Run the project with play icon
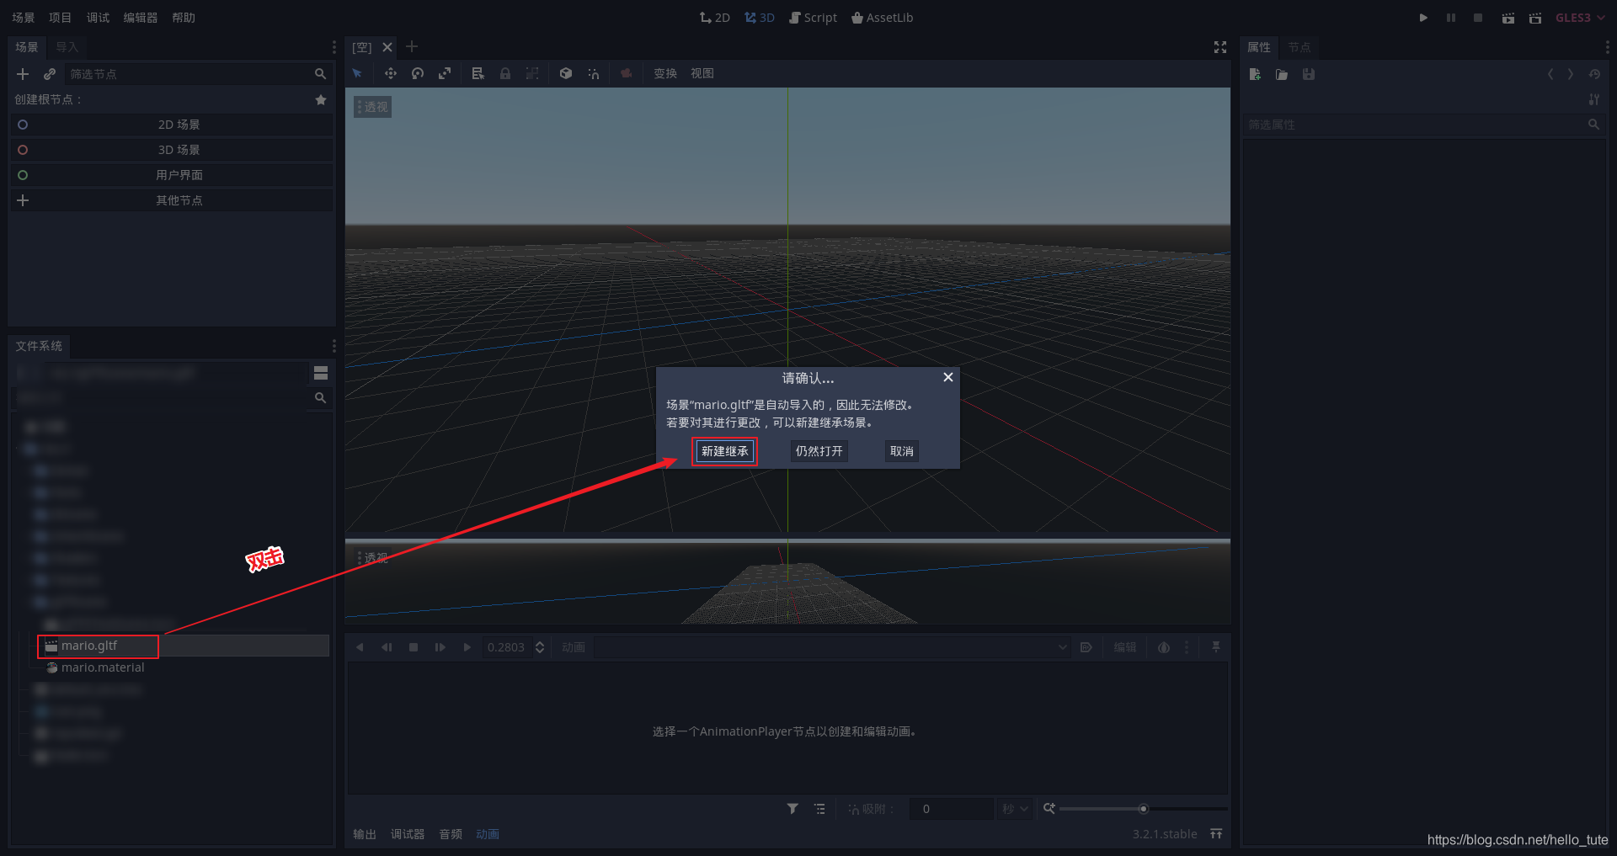Viewport: 1617px width, 856px height. 1423,18
